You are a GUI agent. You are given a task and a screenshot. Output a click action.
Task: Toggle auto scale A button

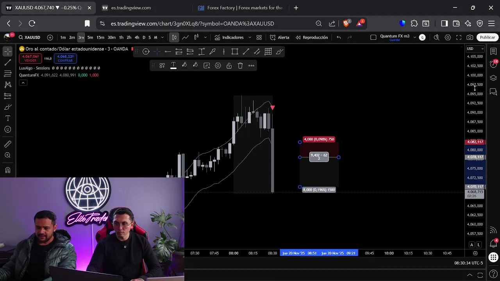pos(471,245)
